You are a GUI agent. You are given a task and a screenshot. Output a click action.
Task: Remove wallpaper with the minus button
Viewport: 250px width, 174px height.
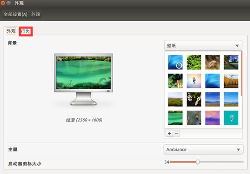click(176, 133)
